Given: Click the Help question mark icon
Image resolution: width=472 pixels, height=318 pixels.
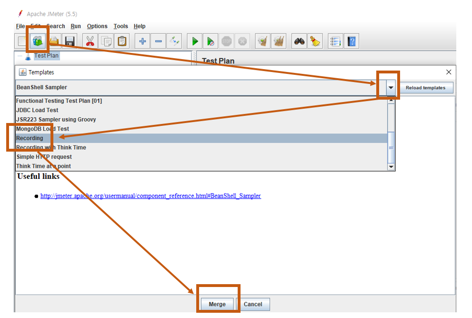Looking at the screenshot, I should point(351,41).
